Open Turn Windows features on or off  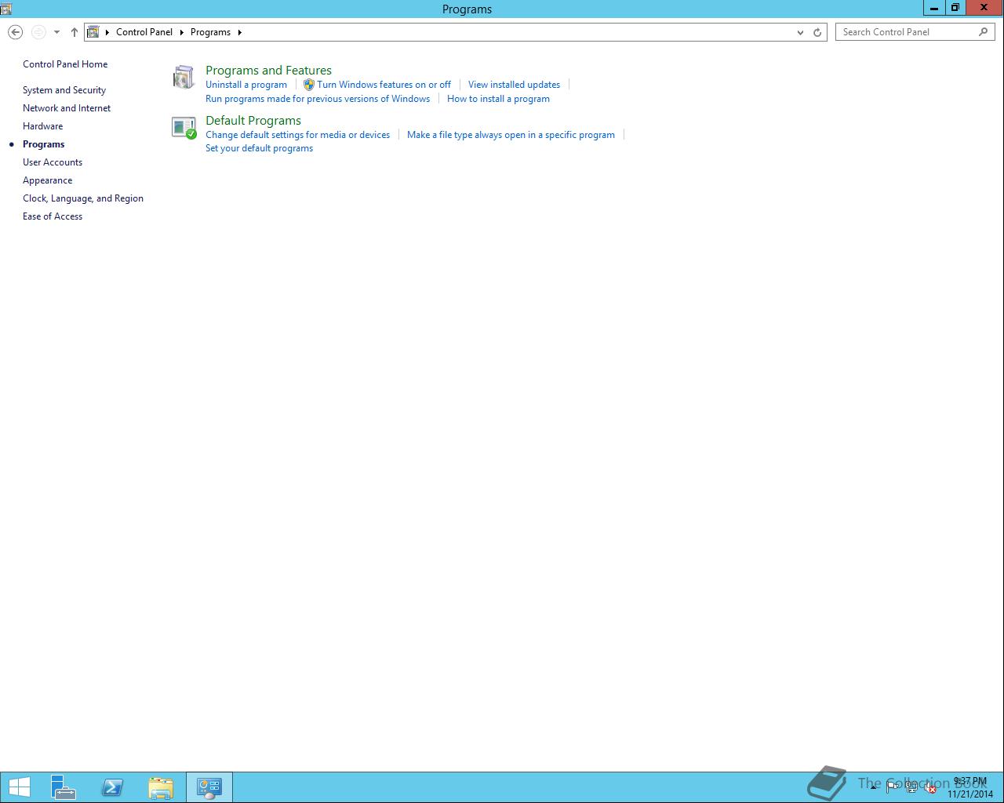click(x=384, y=85)
